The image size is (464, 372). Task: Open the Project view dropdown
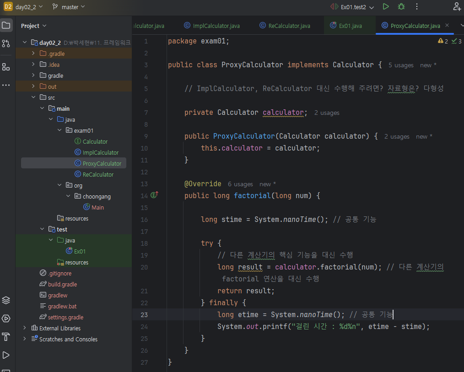[x=33, y=26]
